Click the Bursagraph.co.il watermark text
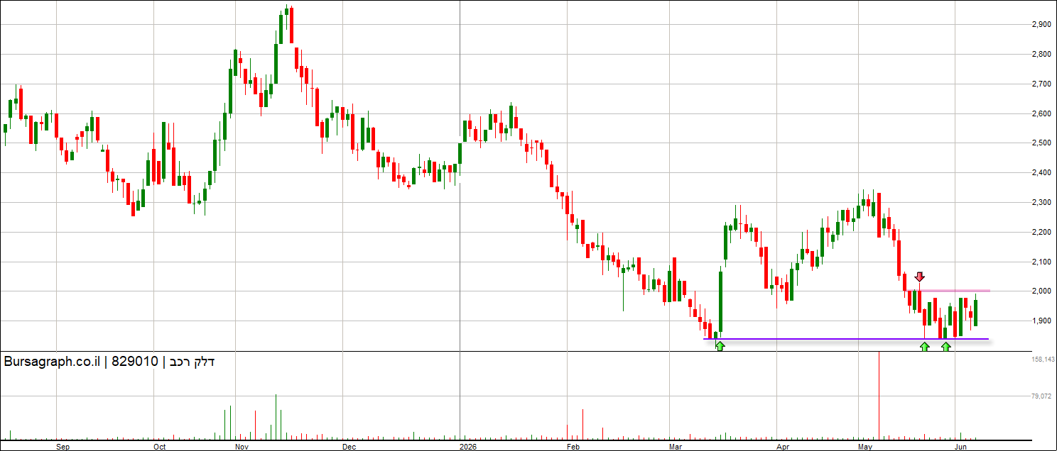This screenshot has height=451, width=1057. pos(53,362)
